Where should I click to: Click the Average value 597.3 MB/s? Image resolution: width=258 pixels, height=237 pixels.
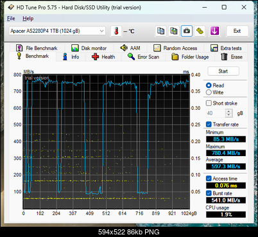tap(226, 166)
